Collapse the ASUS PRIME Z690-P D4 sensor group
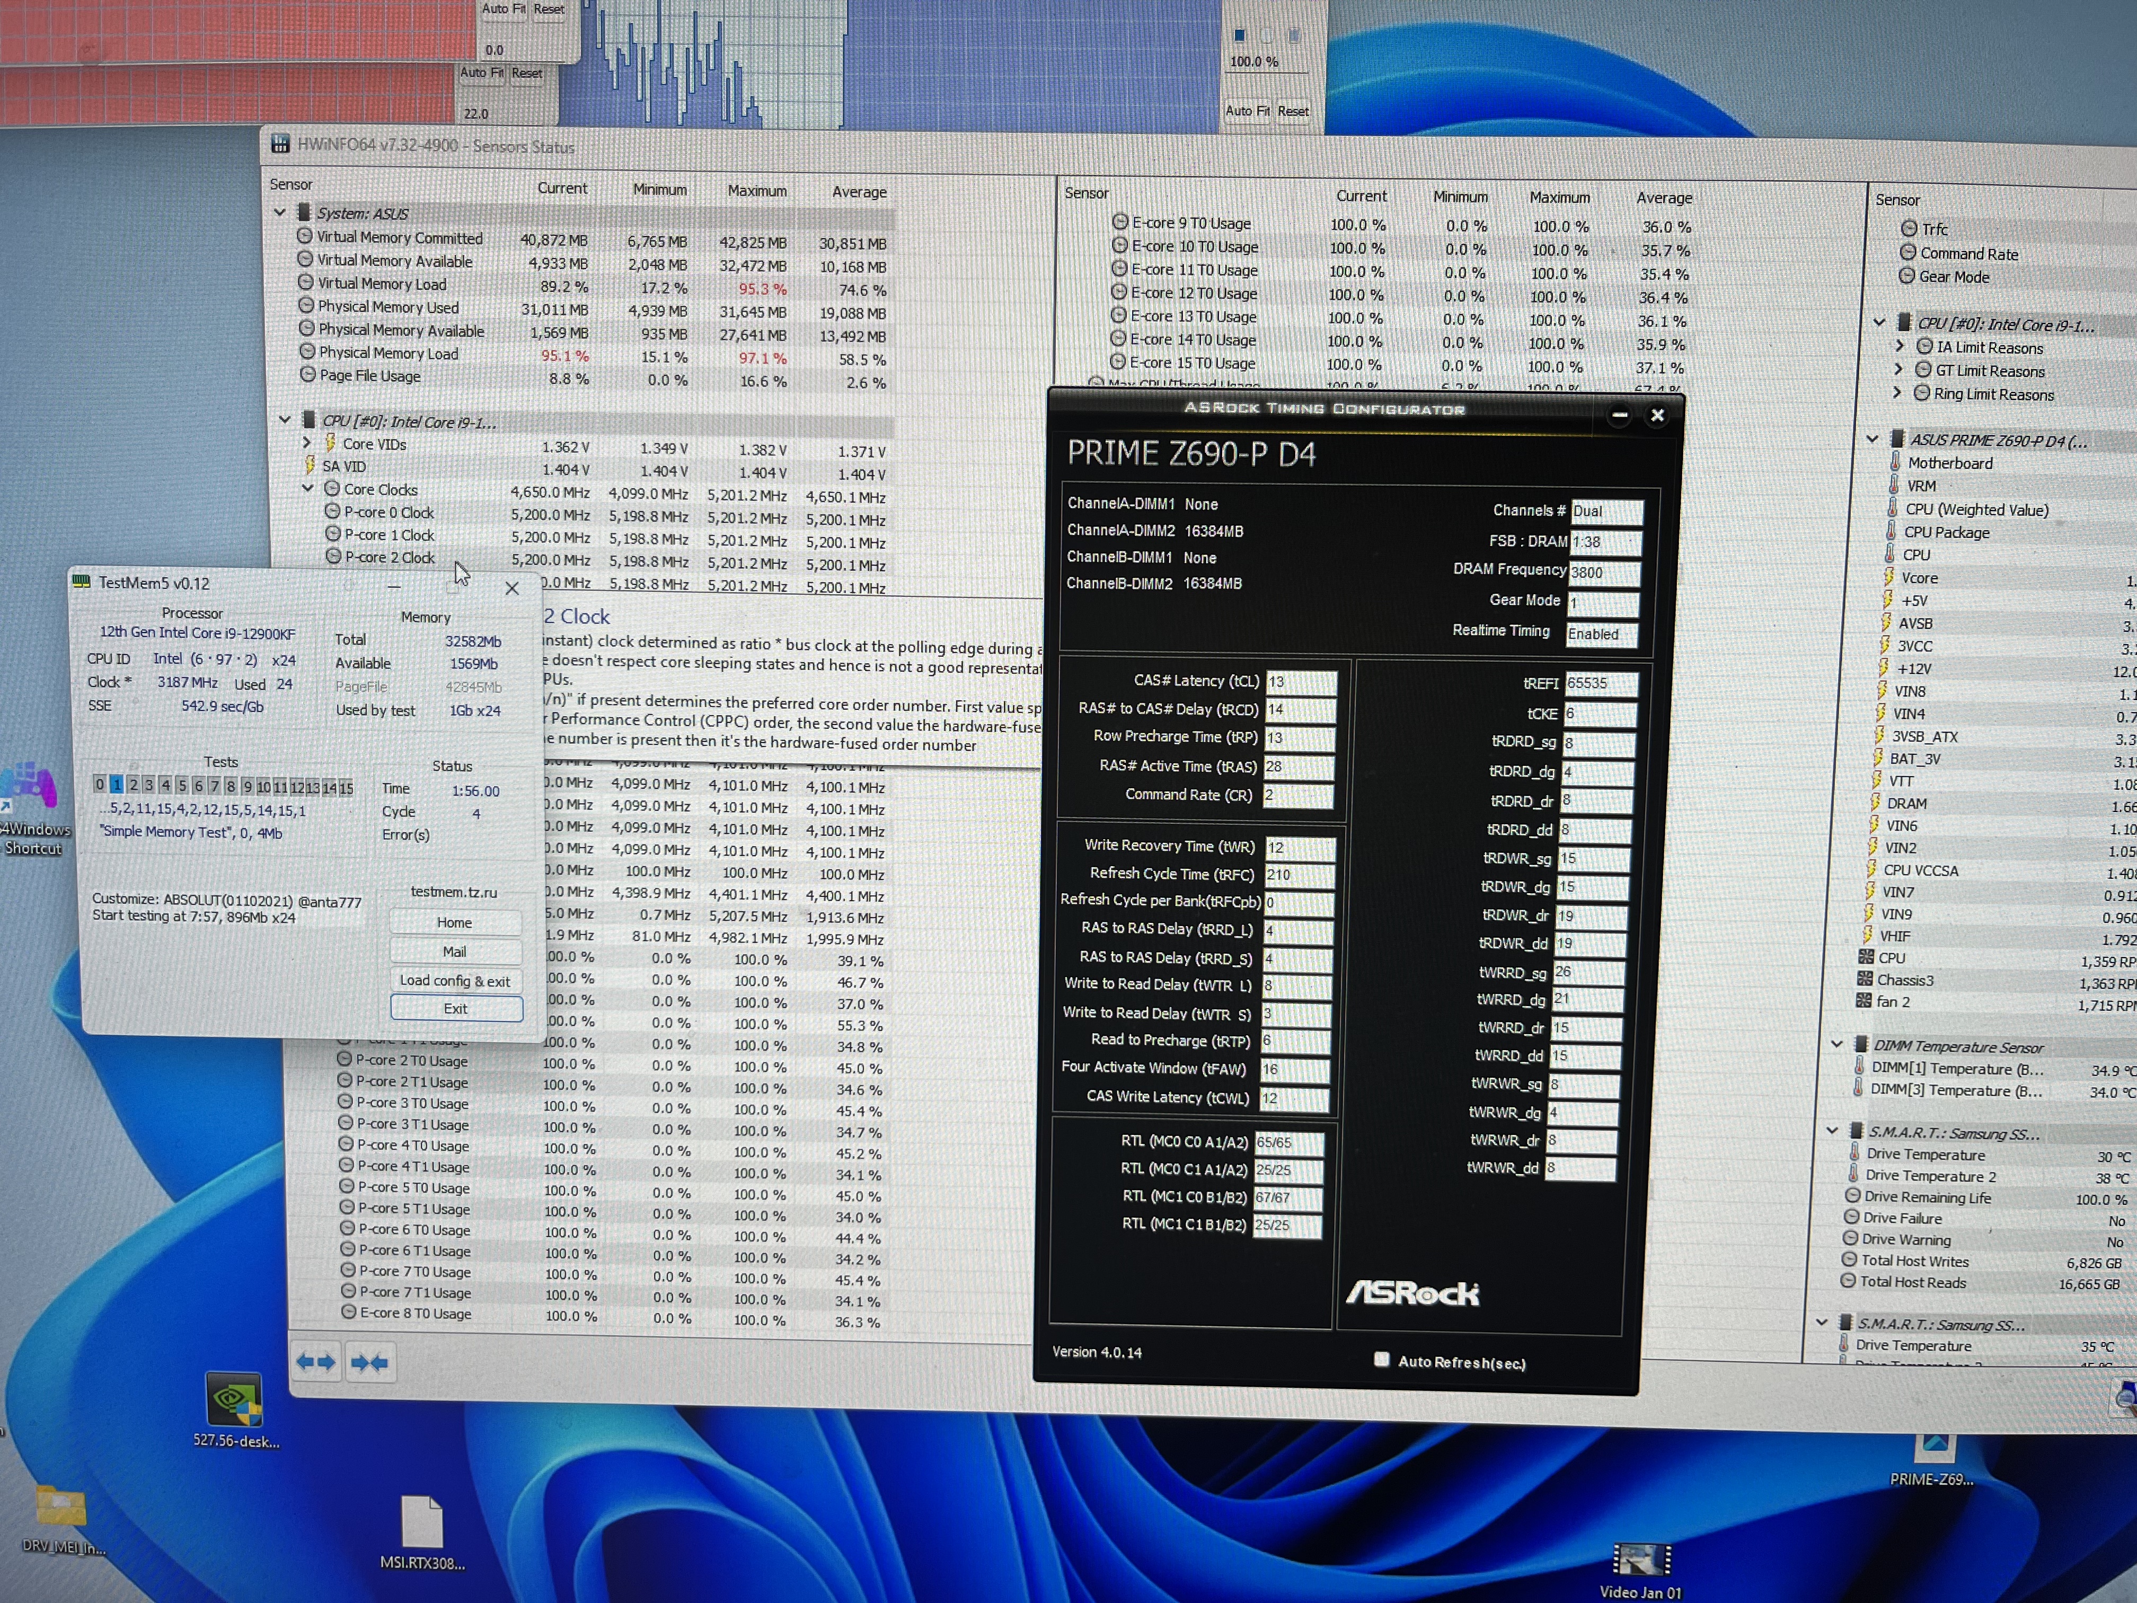The height and width of the screenshot is (1603, 2137). [1873, 439]
